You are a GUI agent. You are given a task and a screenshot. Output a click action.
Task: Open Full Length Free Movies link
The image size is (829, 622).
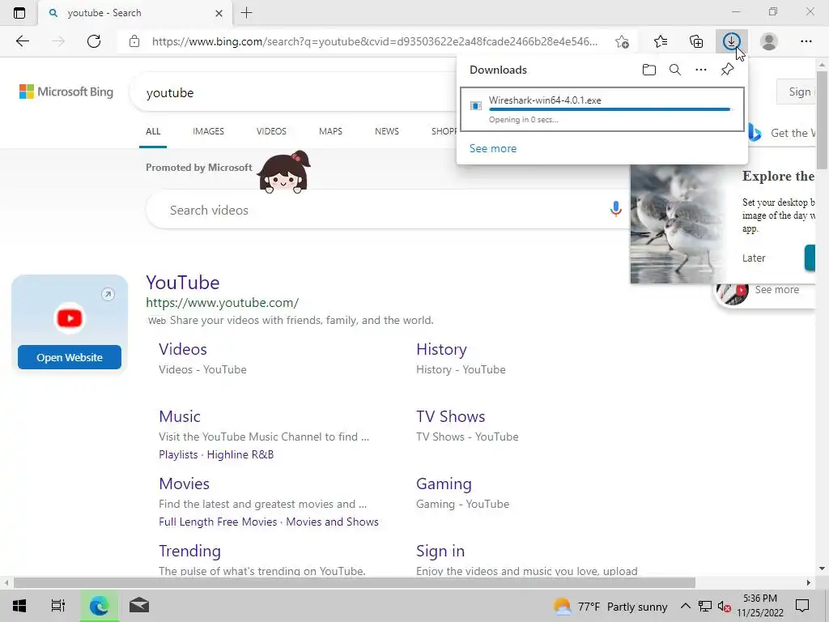218,522
